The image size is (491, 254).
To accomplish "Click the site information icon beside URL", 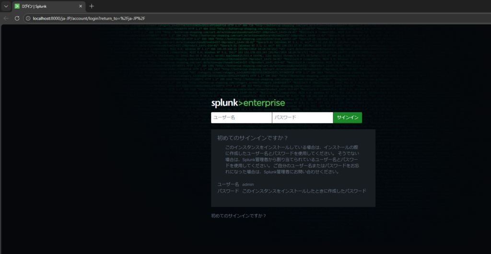I will [x=28, y=18].
